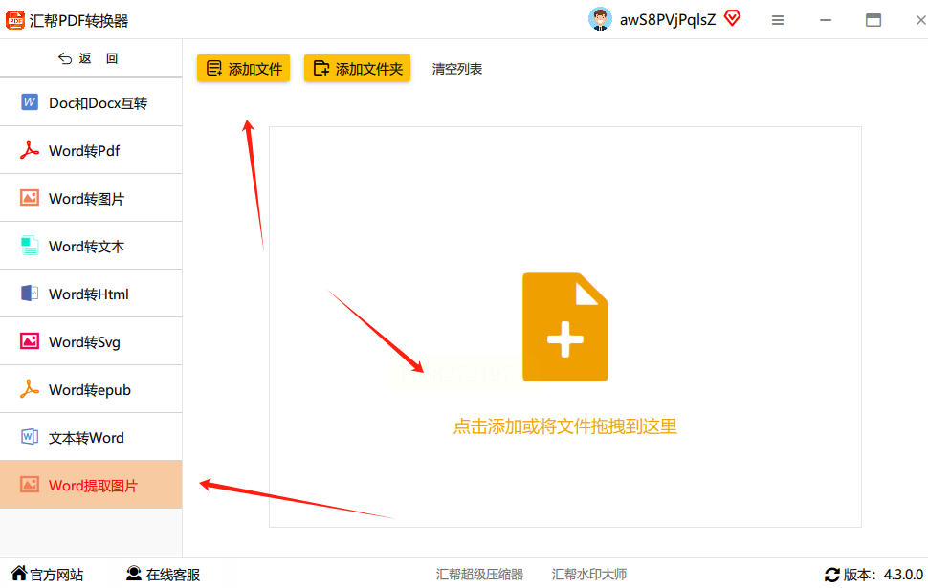
Task: Go back with the 返回 button
Action: pyautogui.click(x=91, y=58)
